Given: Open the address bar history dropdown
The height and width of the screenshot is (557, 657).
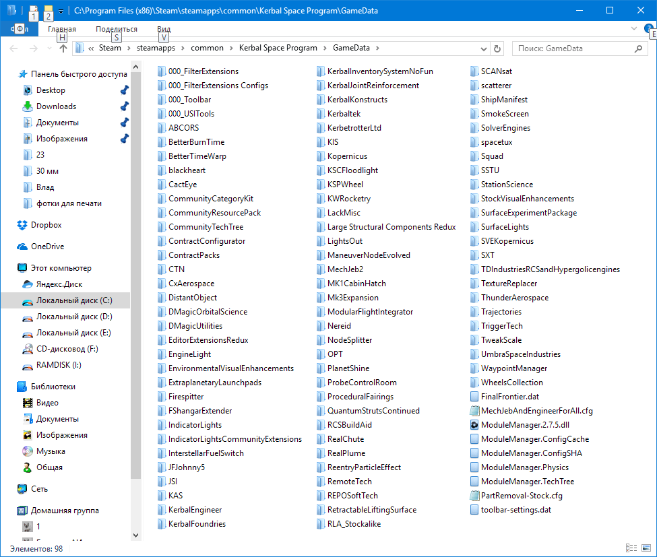Looking at the screenshot, I should [484, 48].
